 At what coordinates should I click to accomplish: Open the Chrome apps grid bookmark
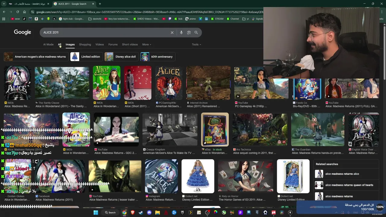coord(4,19)
